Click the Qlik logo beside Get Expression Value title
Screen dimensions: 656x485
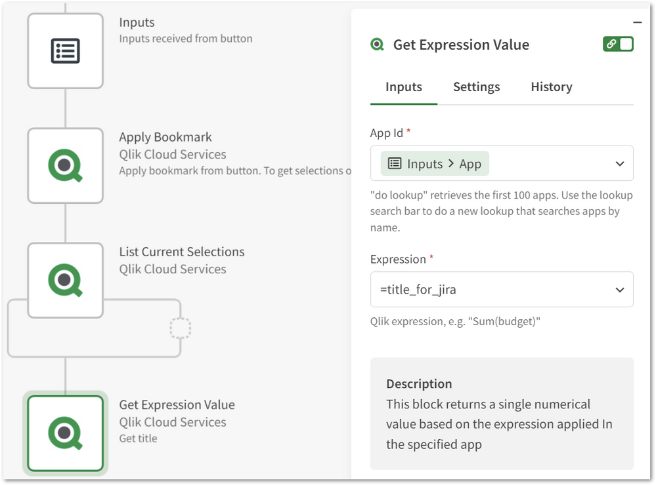click(x=376, y=44)
